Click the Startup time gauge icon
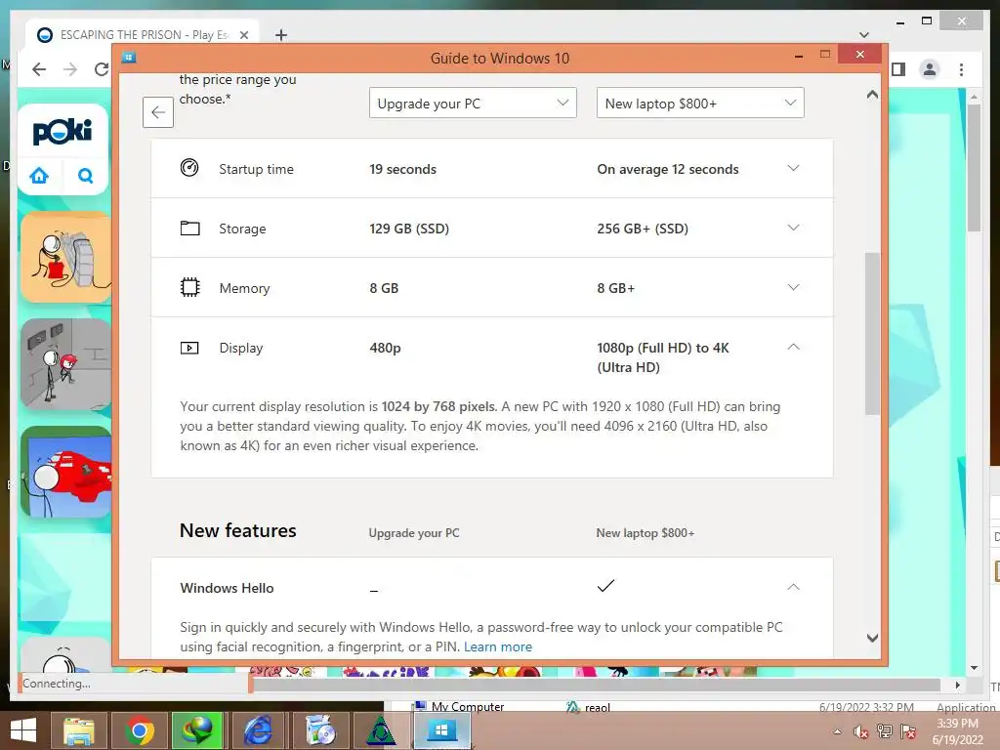This screenshot has height=750, width=1000. 189,168
